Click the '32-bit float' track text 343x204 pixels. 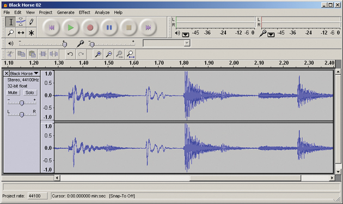pos(17,86)
